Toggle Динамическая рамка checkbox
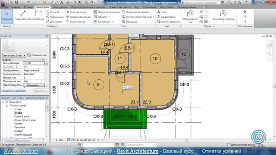276x155 pixels. point(229,145)
